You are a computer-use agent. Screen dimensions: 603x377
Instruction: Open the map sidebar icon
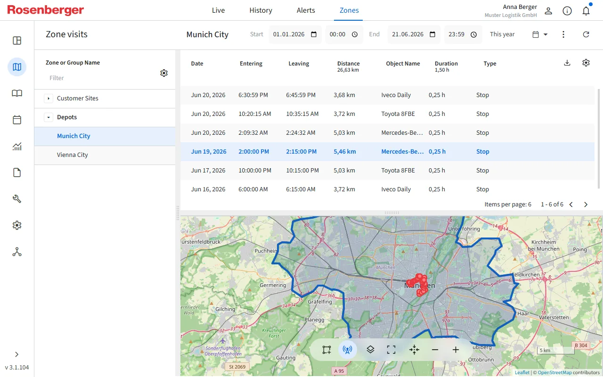tap(17, 67)
